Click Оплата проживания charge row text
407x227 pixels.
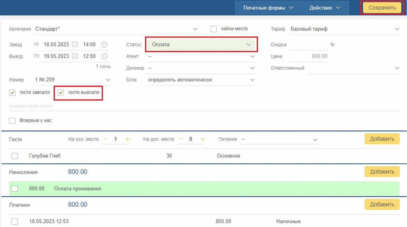pyautogui.click(x=78, y=188)
